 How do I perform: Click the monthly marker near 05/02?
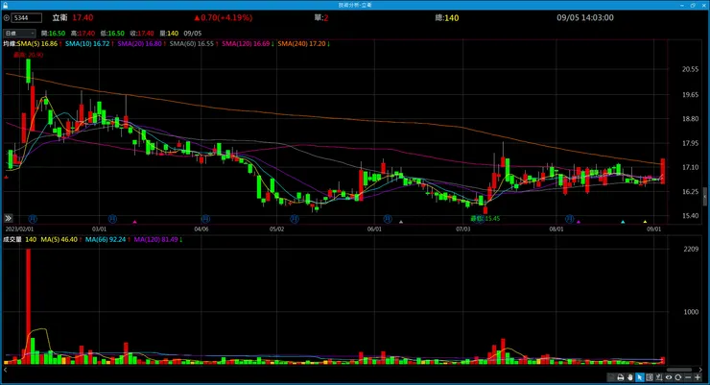pos(295,219)
